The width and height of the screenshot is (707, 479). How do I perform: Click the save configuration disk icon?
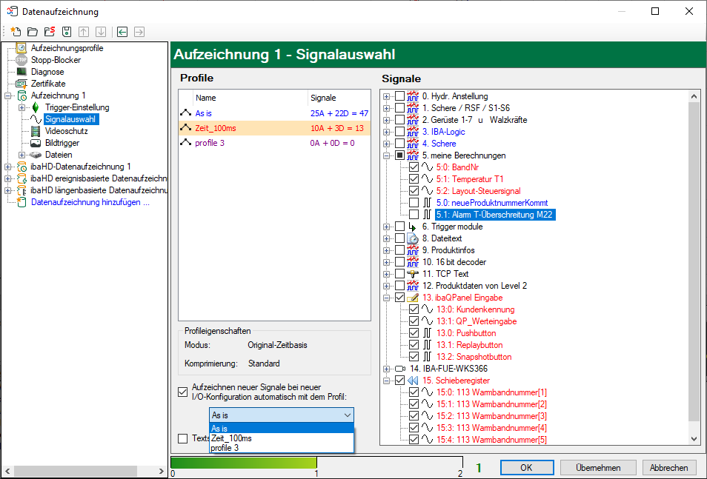click(x=66, y=32)
